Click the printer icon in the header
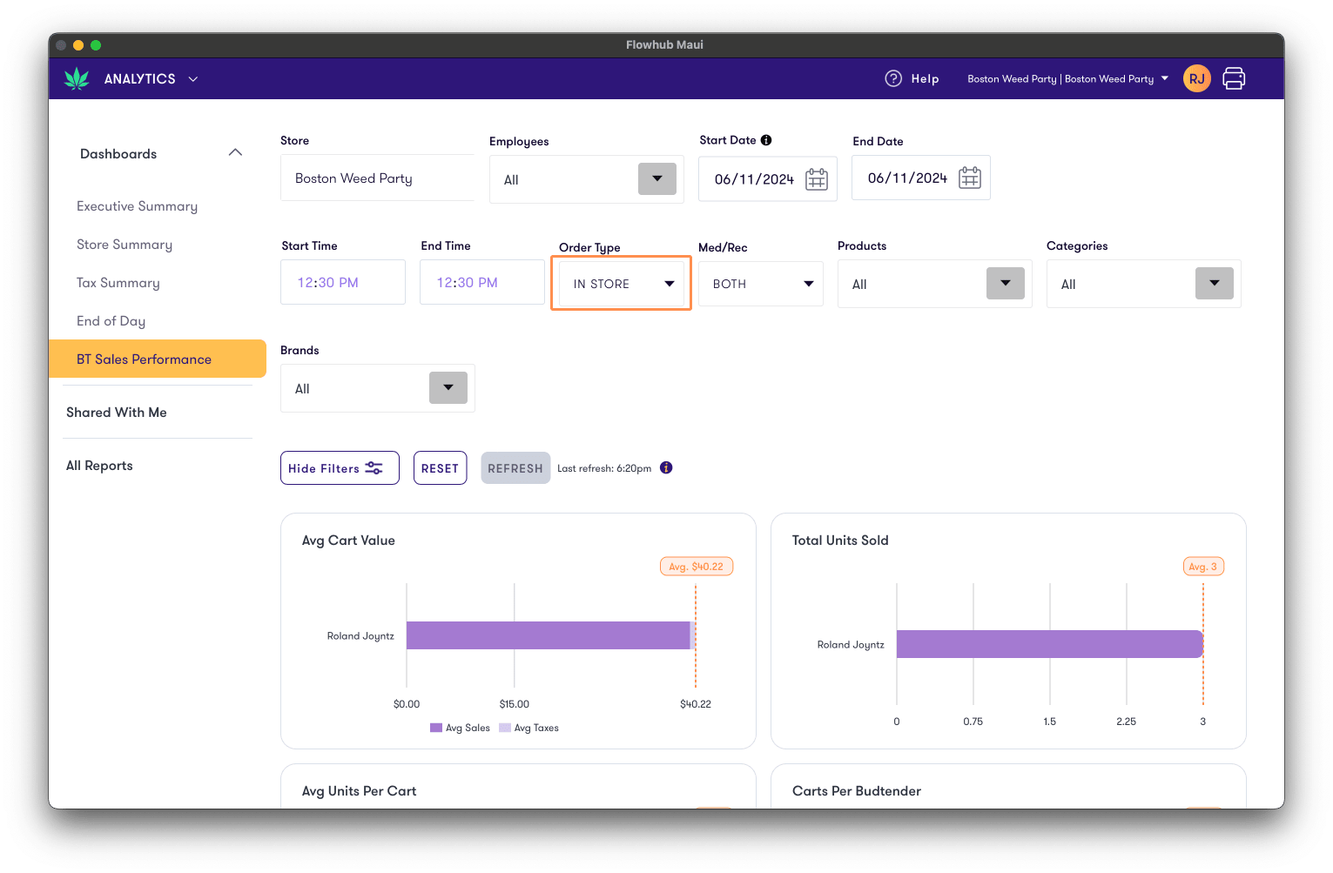1333x873 pixels. tap(1234, 78)
